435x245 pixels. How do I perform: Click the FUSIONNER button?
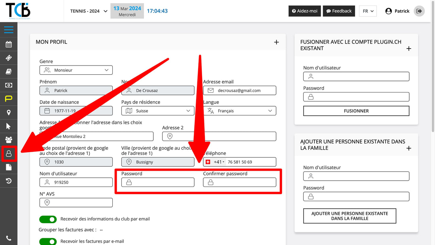point(356,111)
